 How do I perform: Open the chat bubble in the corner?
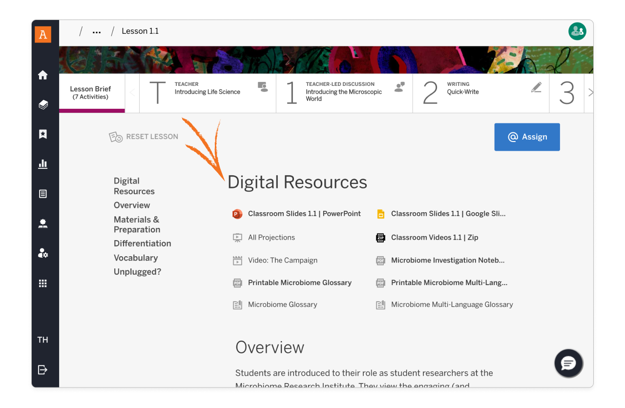(x=568, y=363)
